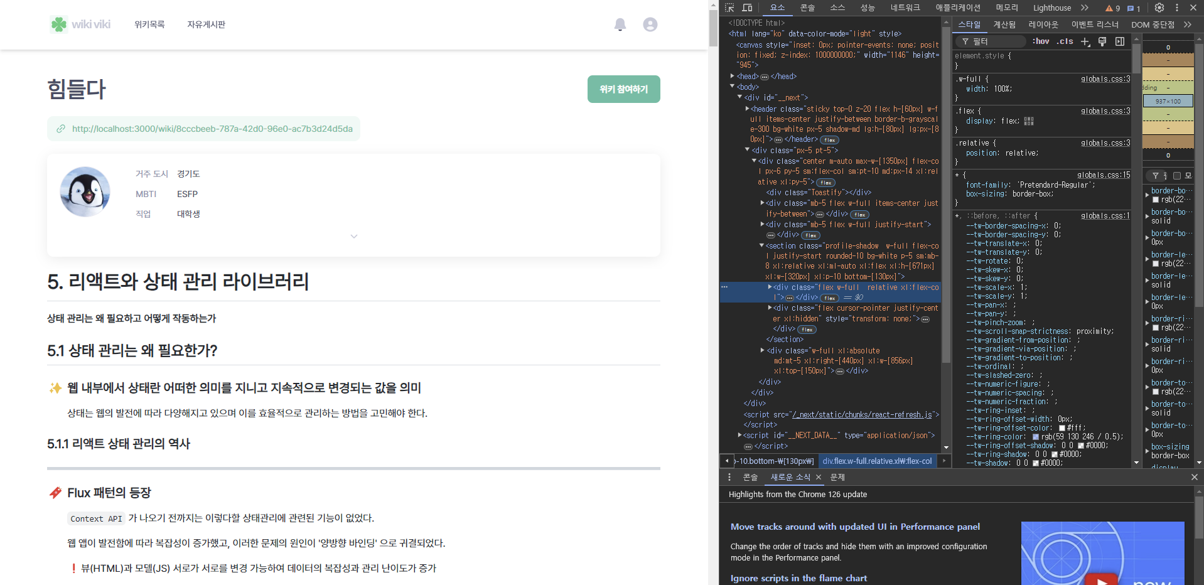Close the DevTools panel

coord(1193,8)
